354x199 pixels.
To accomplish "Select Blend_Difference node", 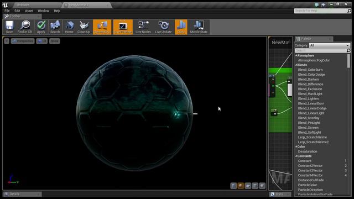I will coord(310,84).
